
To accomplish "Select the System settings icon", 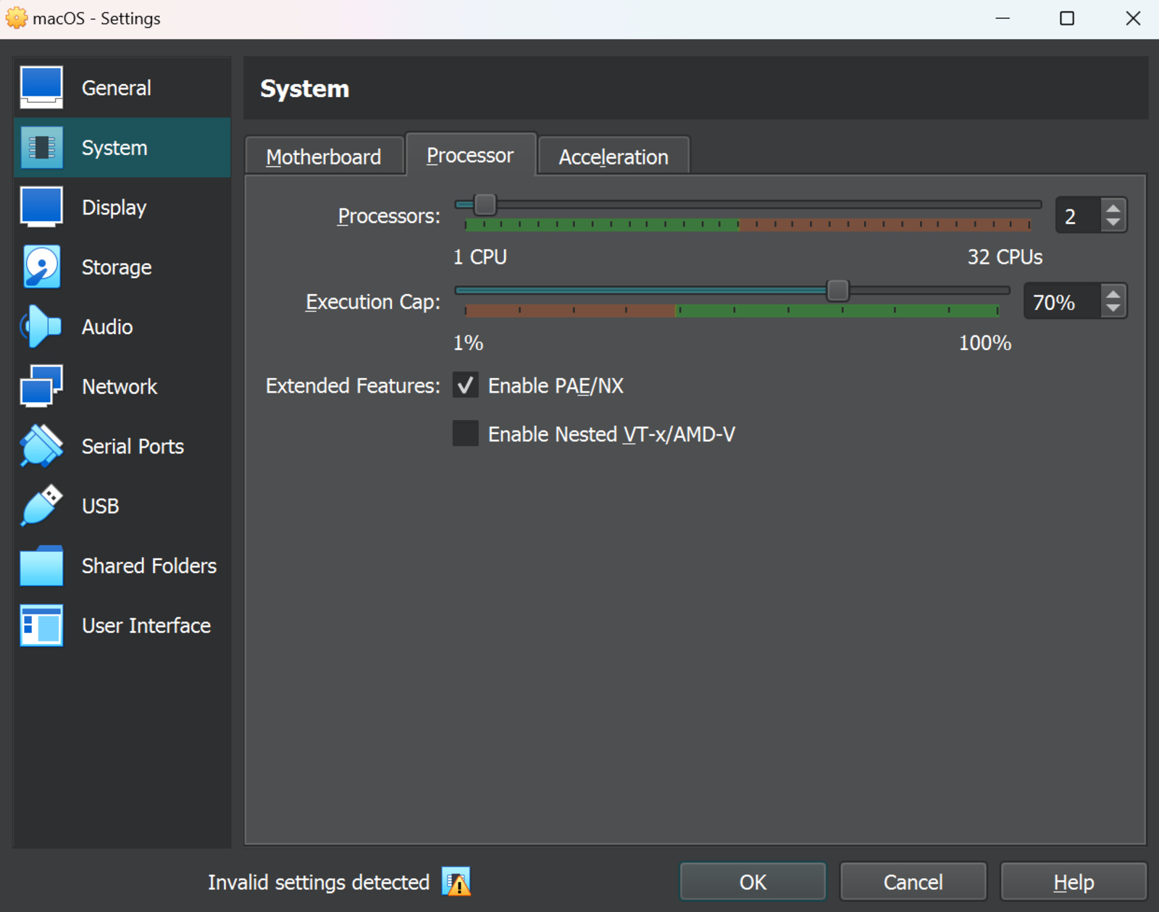I will 41,147.
